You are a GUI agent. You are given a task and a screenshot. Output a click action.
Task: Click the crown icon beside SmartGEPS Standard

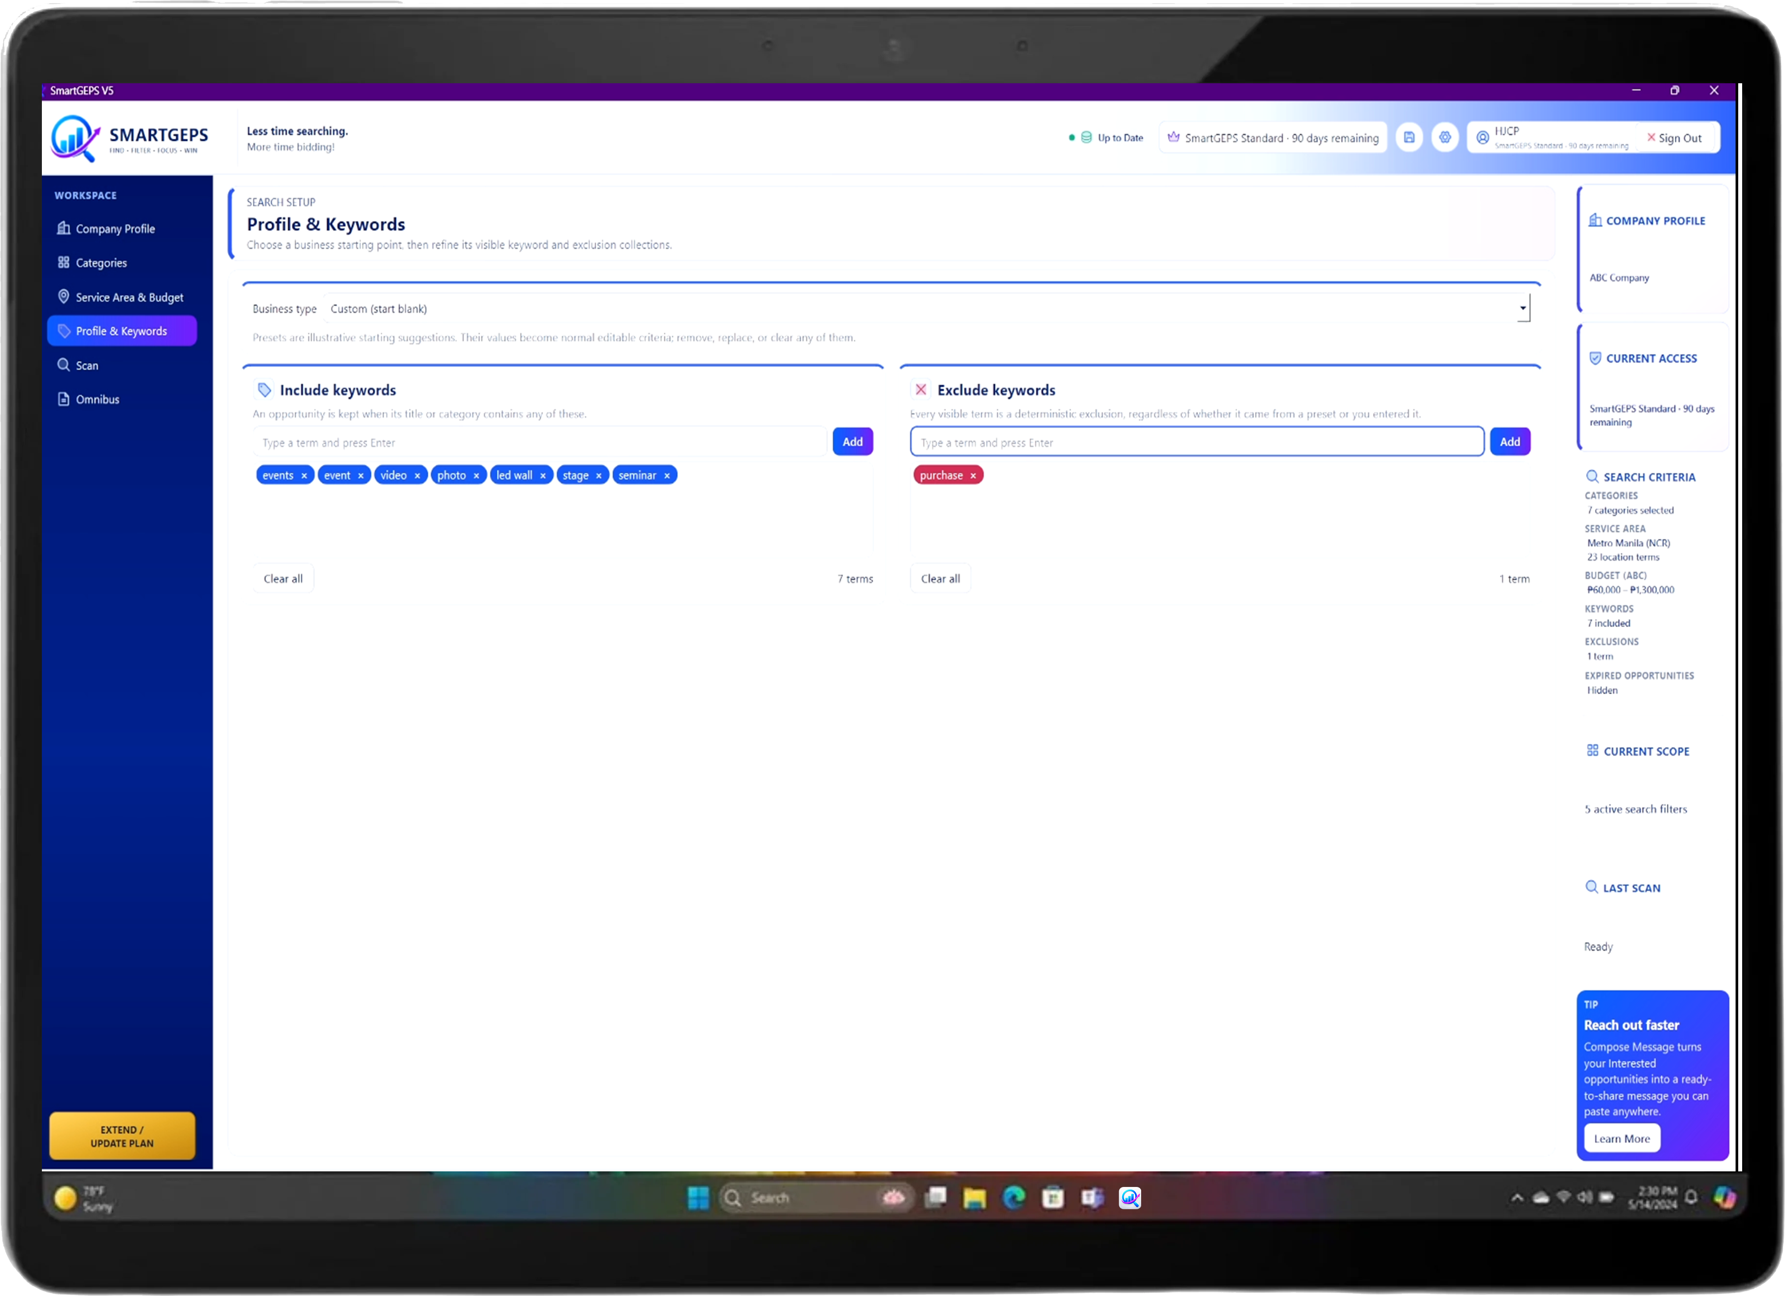point(1173,137)
